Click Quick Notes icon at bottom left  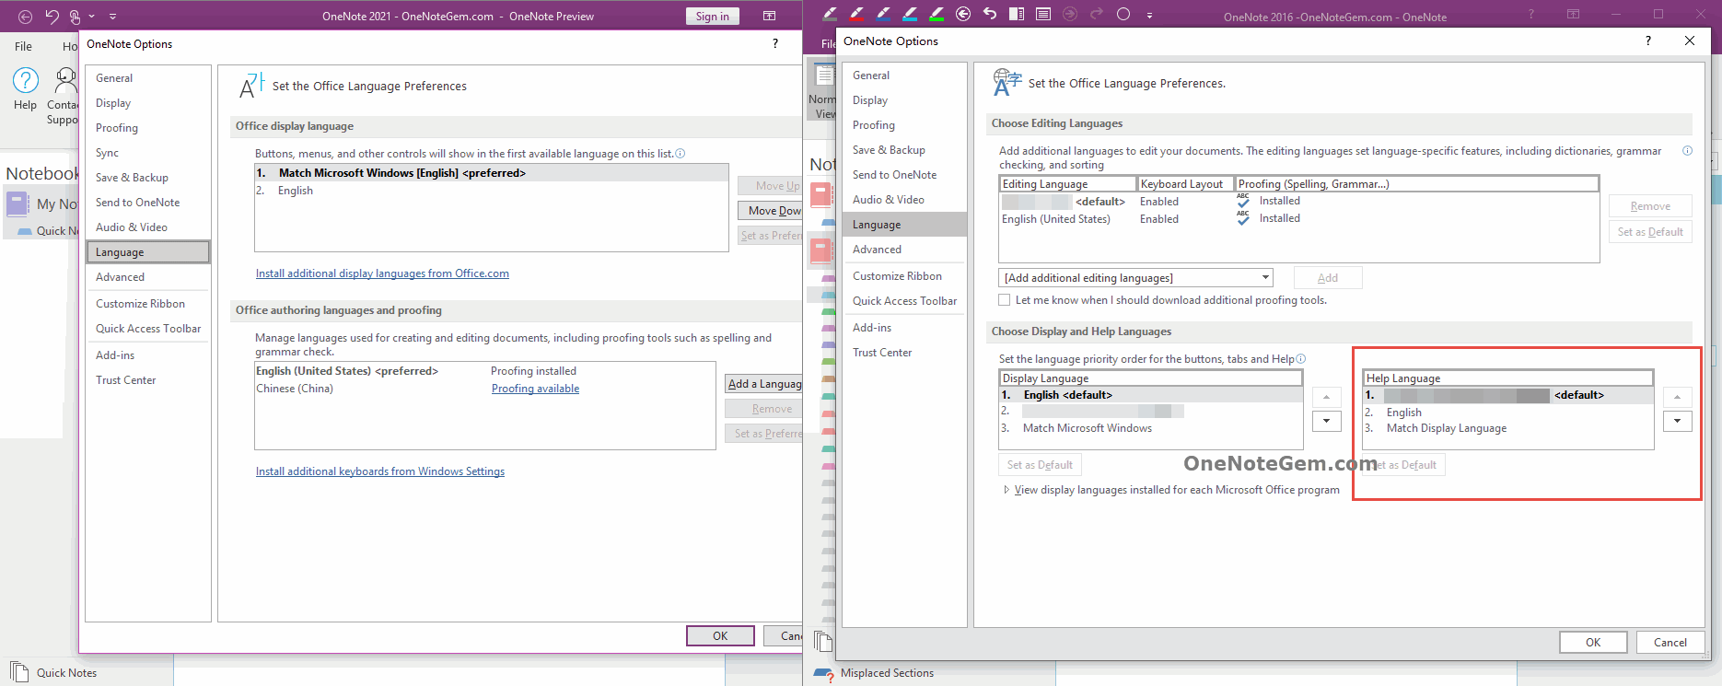19,672
